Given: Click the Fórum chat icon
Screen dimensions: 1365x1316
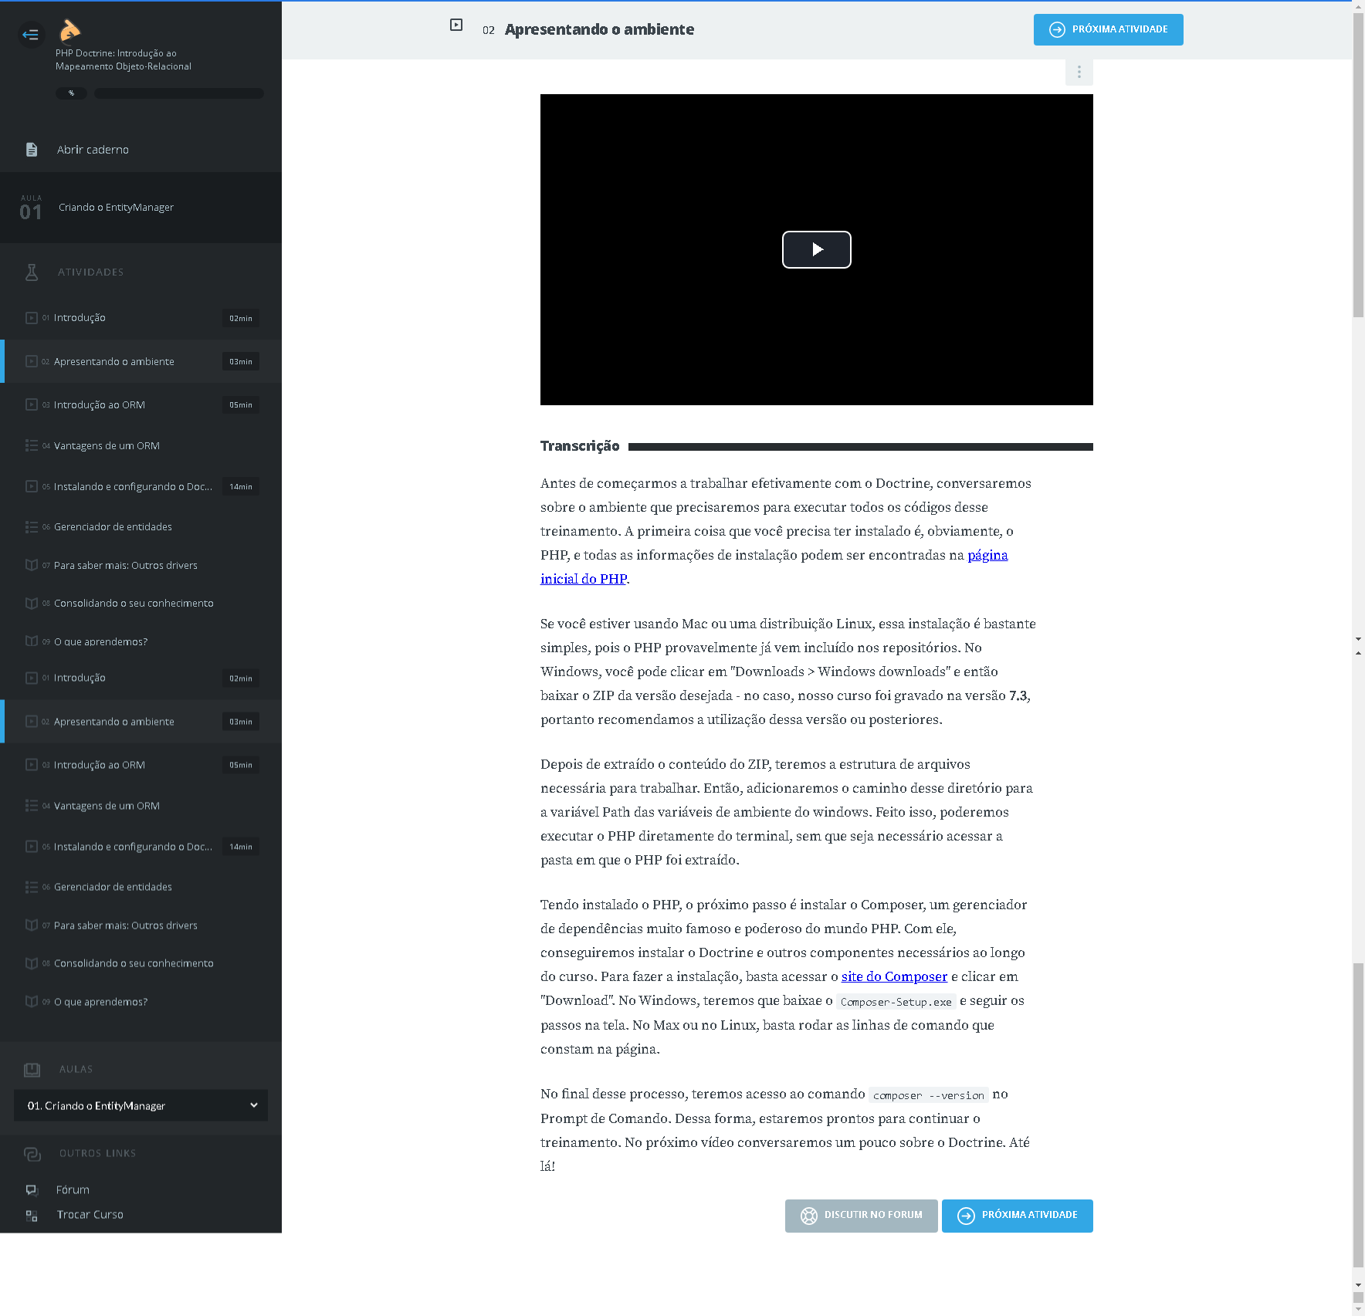Looking at the screenshot, I should (32, 1189).
